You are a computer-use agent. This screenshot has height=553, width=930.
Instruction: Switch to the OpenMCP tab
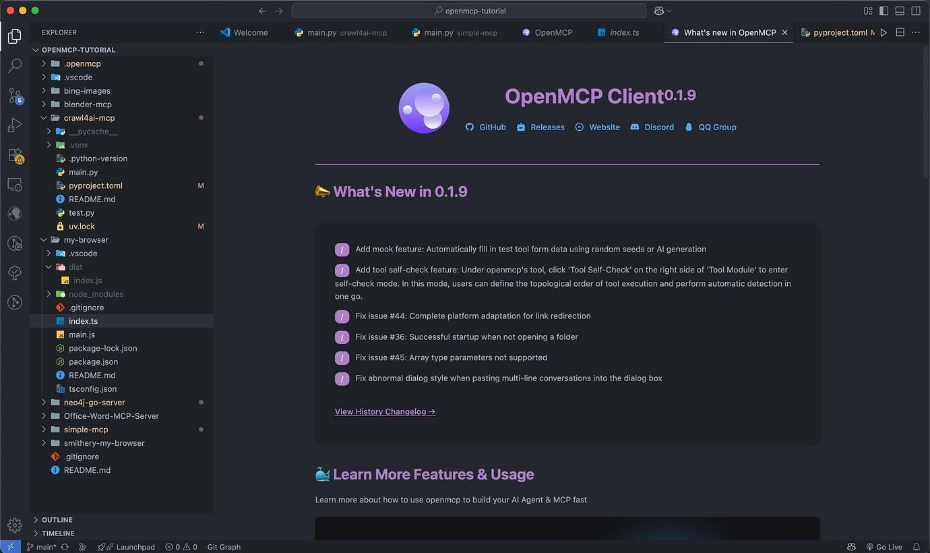[554, 32]
